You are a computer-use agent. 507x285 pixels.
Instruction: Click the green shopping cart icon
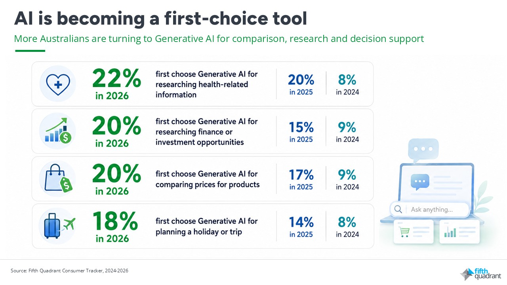point(404,232)
